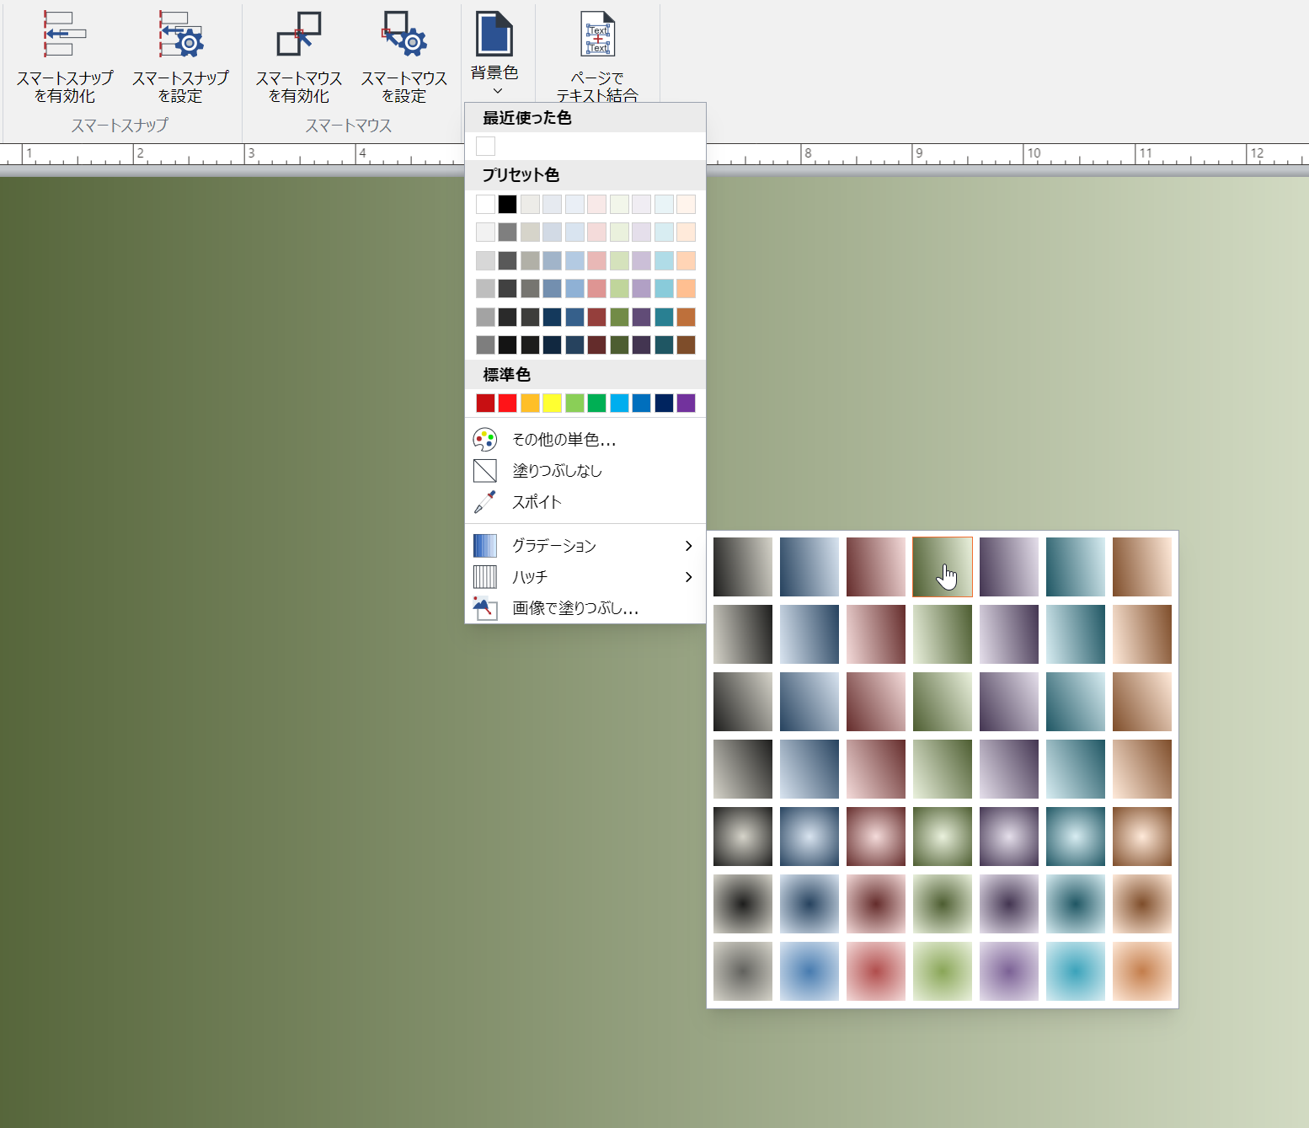Choose blue radial gradient with light center
The height and width of the screenshot is (1128, 1309).
809,837
